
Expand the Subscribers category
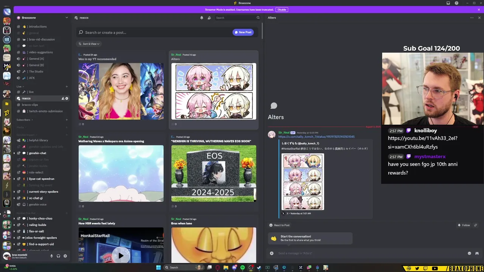click(x=24, y=120)
